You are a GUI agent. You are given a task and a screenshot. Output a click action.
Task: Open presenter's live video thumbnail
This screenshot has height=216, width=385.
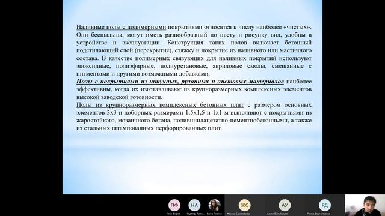coord(365,205)
